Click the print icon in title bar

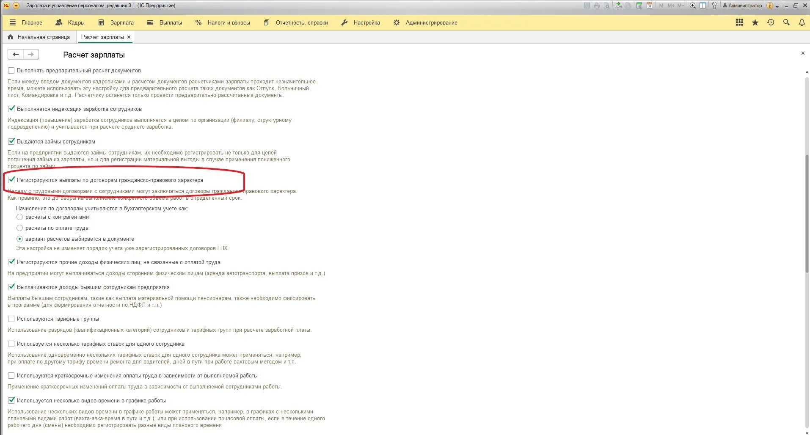[x=597, y=6]
